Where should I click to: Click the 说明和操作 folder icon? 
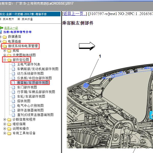tap(9, 129)
